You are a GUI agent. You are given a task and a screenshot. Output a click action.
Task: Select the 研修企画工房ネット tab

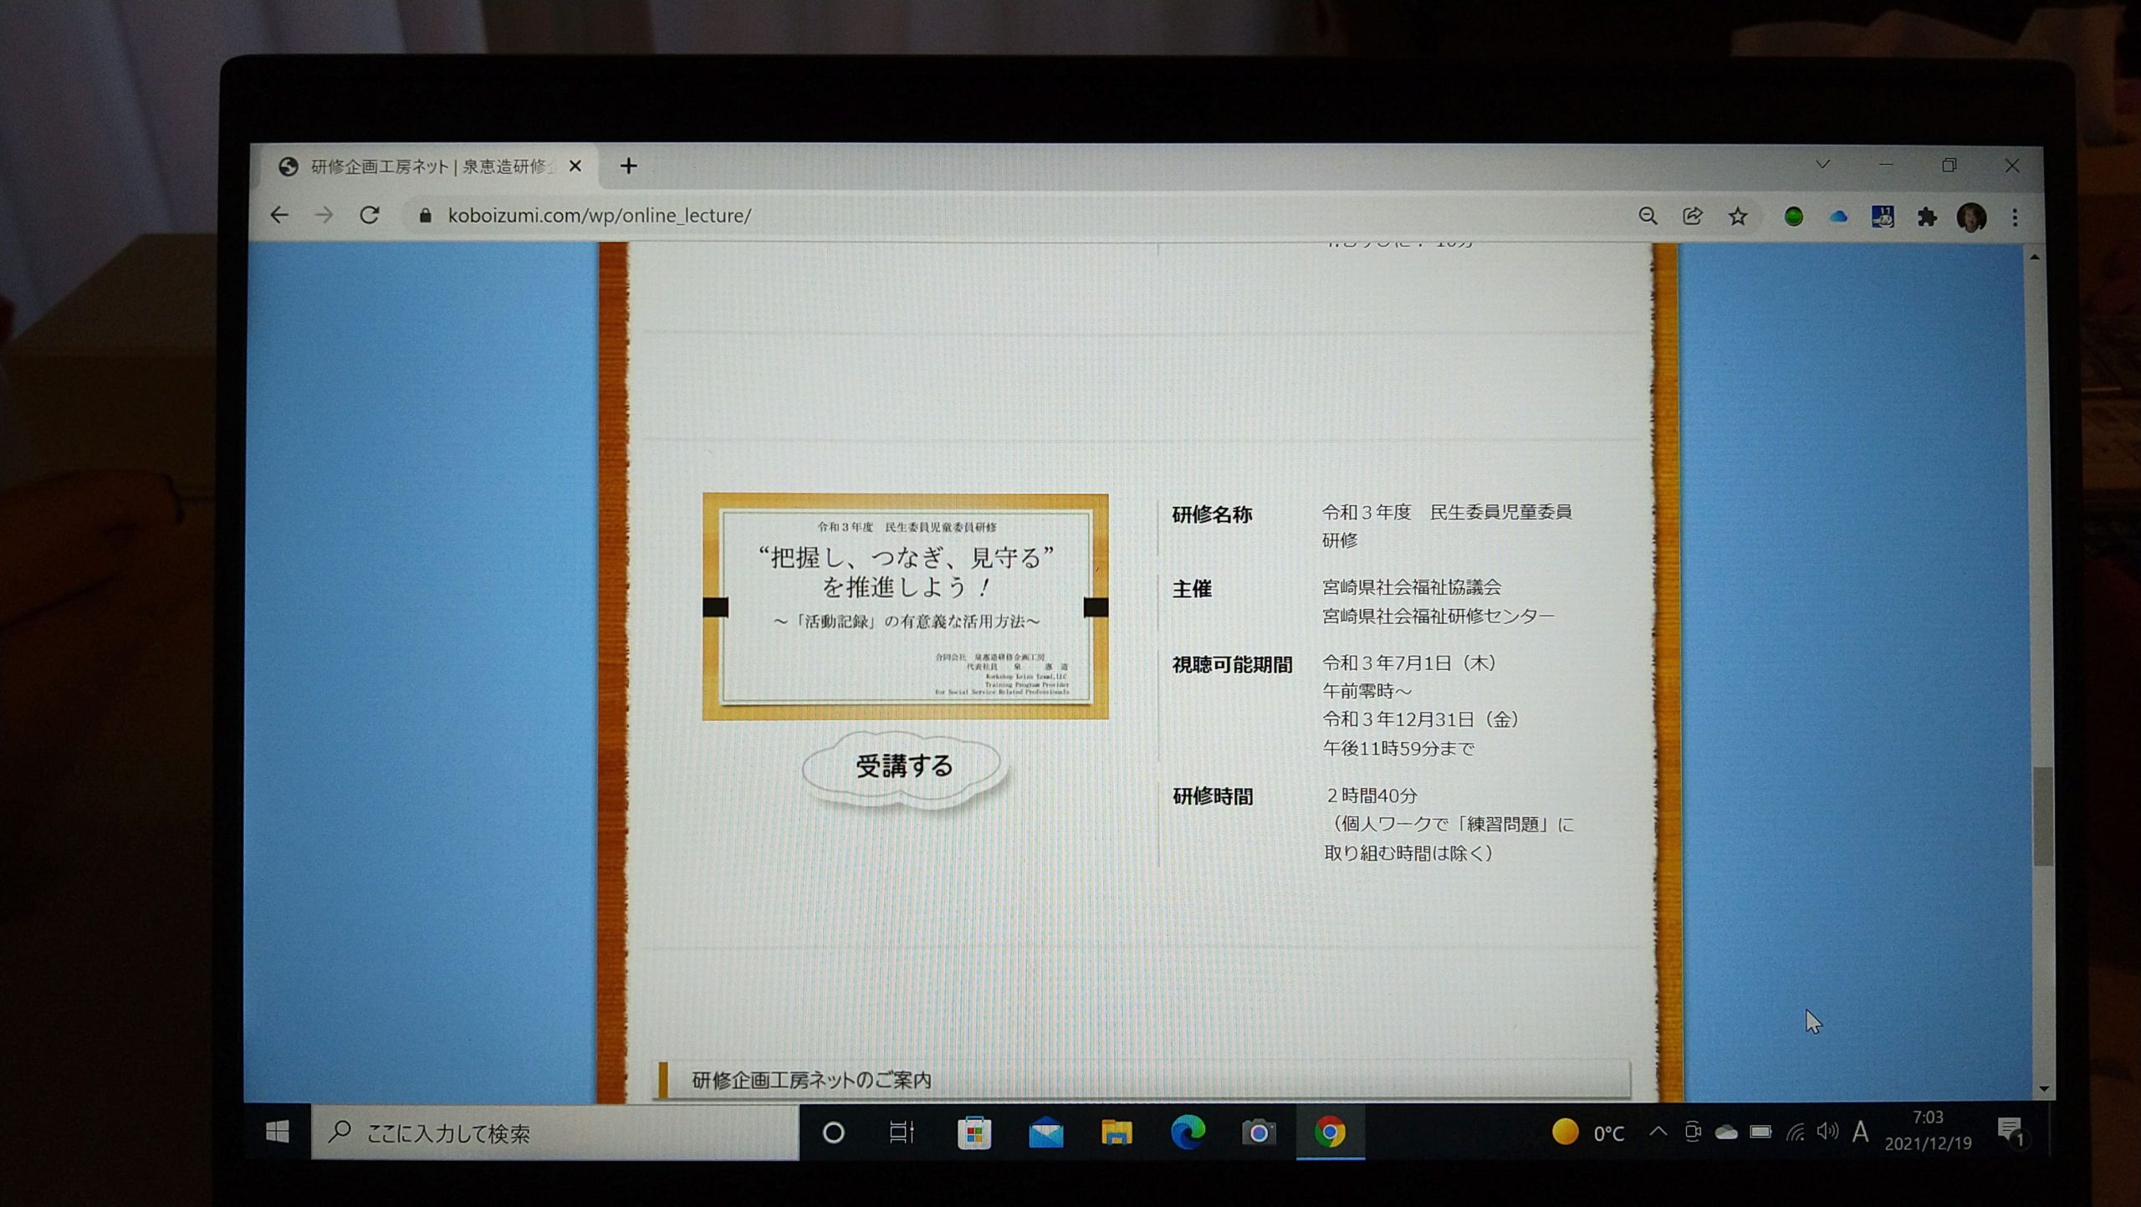[x=427, y=166]
